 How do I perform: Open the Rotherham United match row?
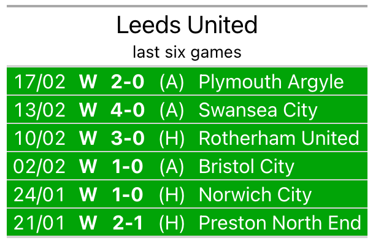[x=187, y=137]
